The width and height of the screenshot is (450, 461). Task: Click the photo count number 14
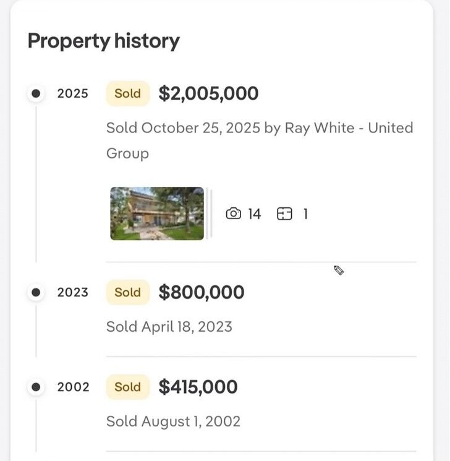pos(255,214)
